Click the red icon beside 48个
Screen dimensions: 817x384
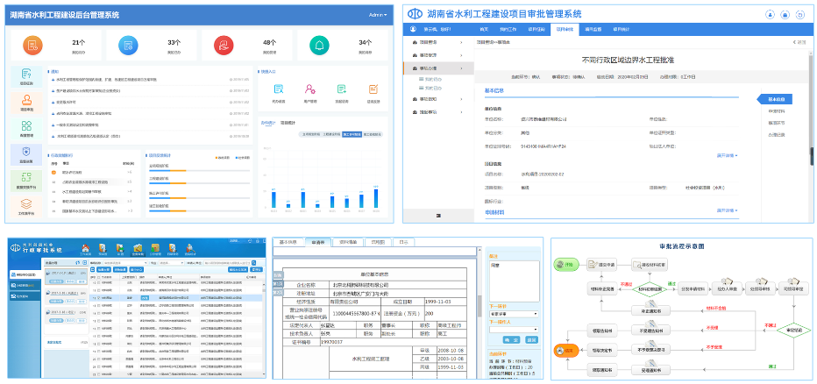pos(222,46)
